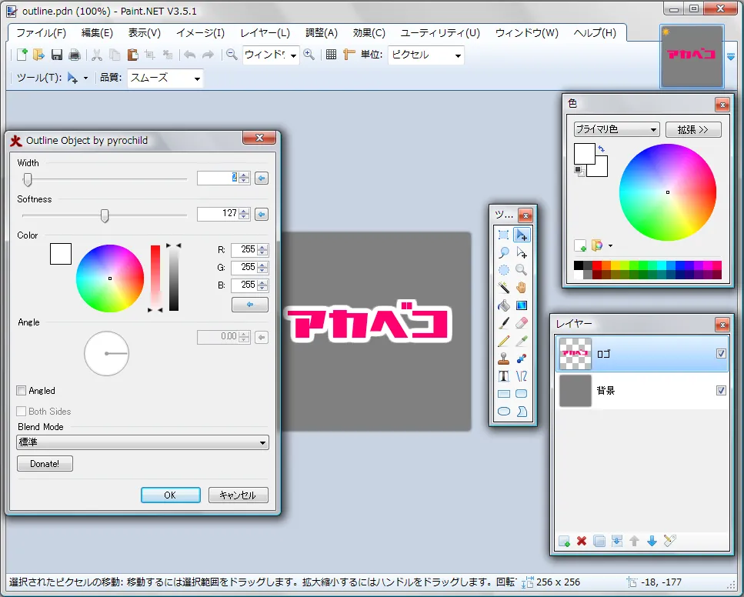The width and height of the screenshot is (744, 597).
Task: Select the Text tool
Action: (x=504, y=376)
